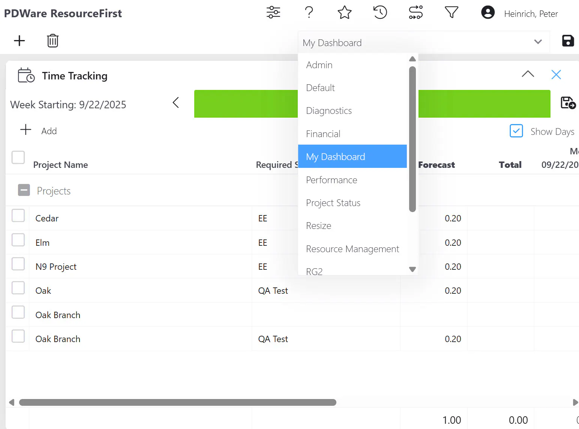The width and height of the screenshot is (579, 429).
Task: Select Admin from the dashboard list
Action: point(352,65)
